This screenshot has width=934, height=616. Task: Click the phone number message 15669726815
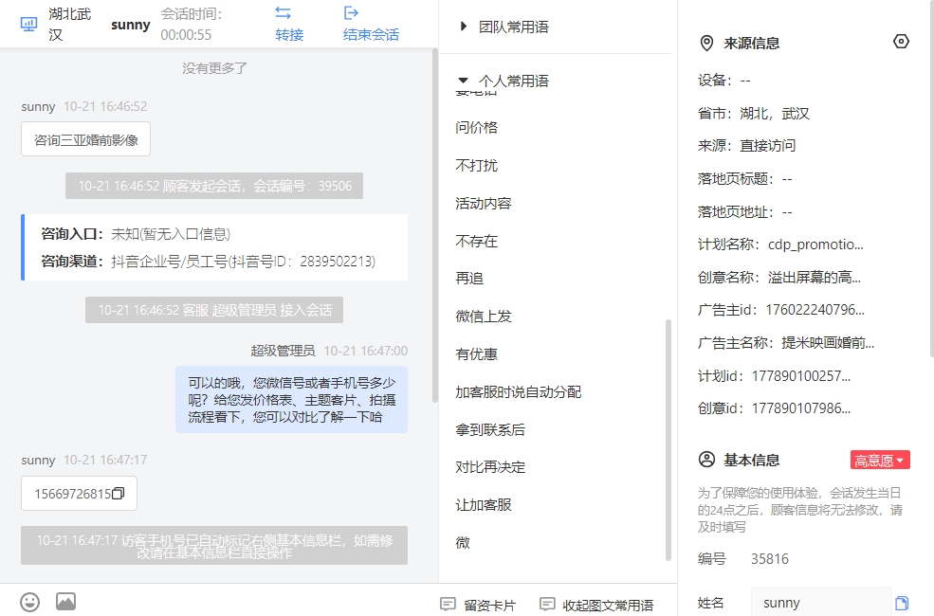tap(79, 494)
